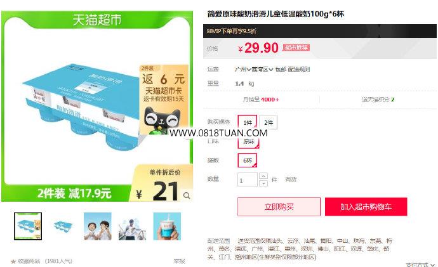This screenshot has width=438, height=267.
Task: Click the 超市推荐 red badge
Action: (x=296, y=48)
